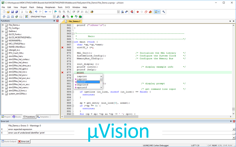This screenshot has width=236, height=147.
Task: Close the Error List panel
Action: coord(234,121)
